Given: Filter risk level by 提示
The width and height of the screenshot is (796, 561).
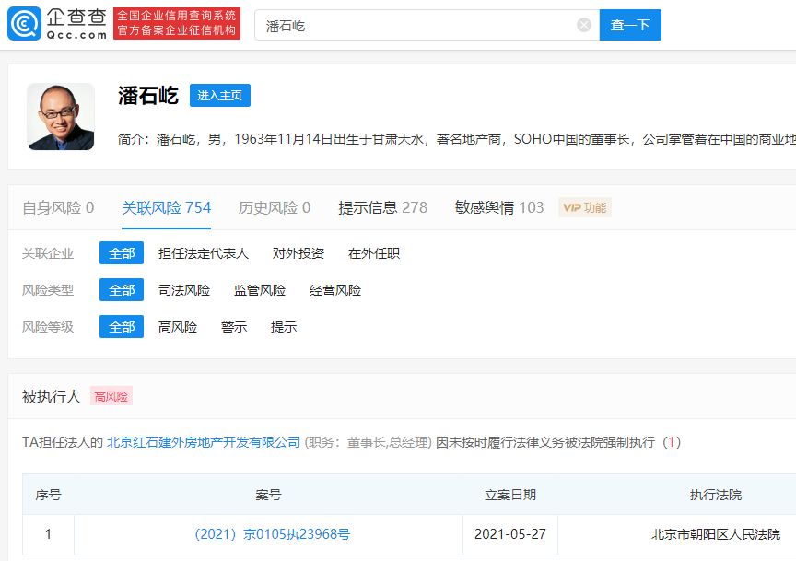Looking at the screenshot, I should (283, 327).
